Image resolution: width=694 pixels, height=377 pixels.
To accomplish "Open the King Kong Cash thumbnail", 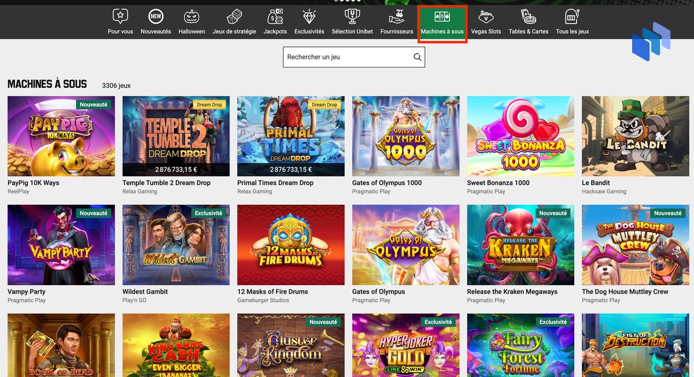I will coord(176,345).
